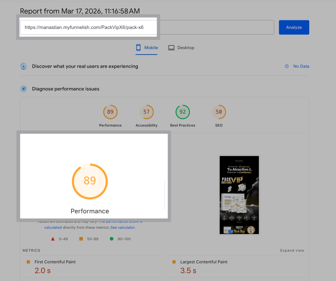Click the desktop monitor icon
Screen dimensions: 336x281
[171, 48]
